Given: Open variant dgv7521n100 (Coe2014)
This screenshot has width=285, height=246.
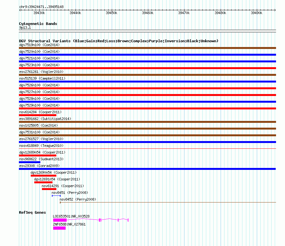Looking at the screenshot, I should [x=39, y=58].
